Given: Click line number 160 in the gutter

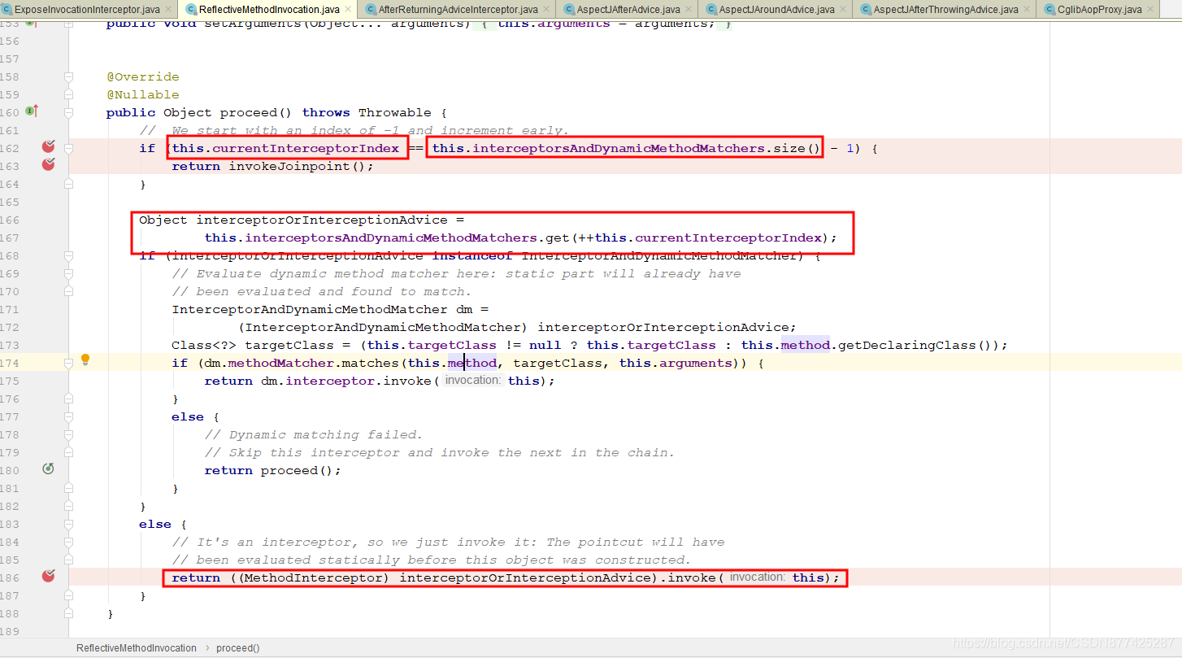Looking at the screenshot, I should pyautogui.click(x=10, y=113).
